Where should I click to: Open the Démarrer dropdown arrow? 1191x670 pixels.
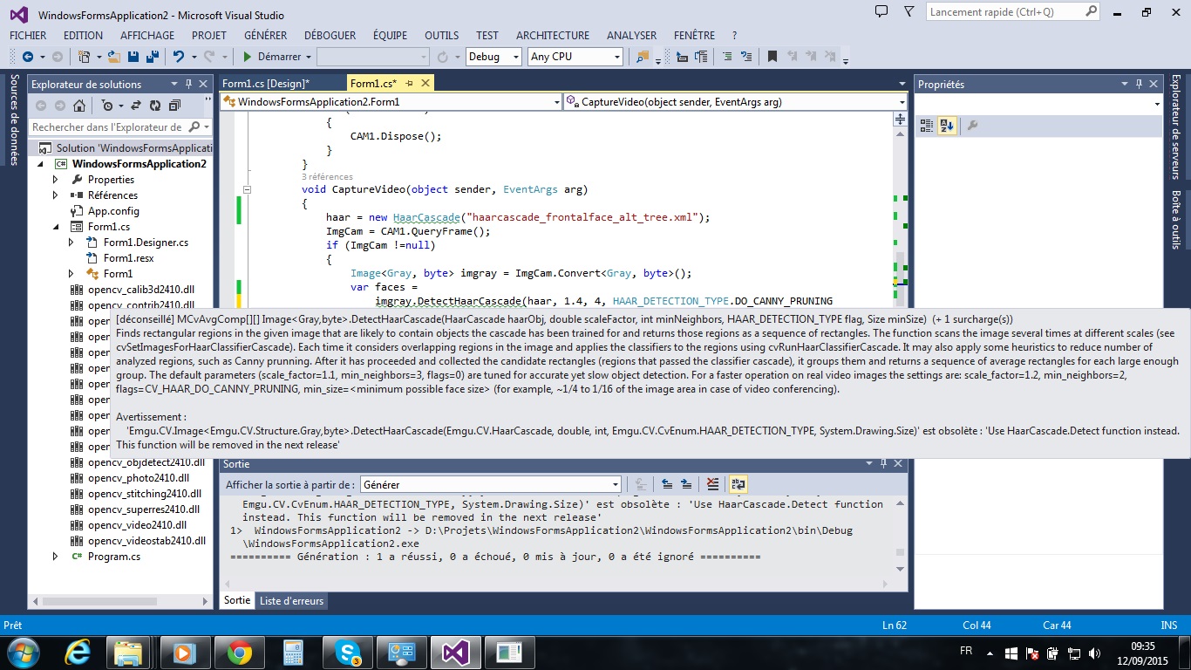tap(309, 57)
